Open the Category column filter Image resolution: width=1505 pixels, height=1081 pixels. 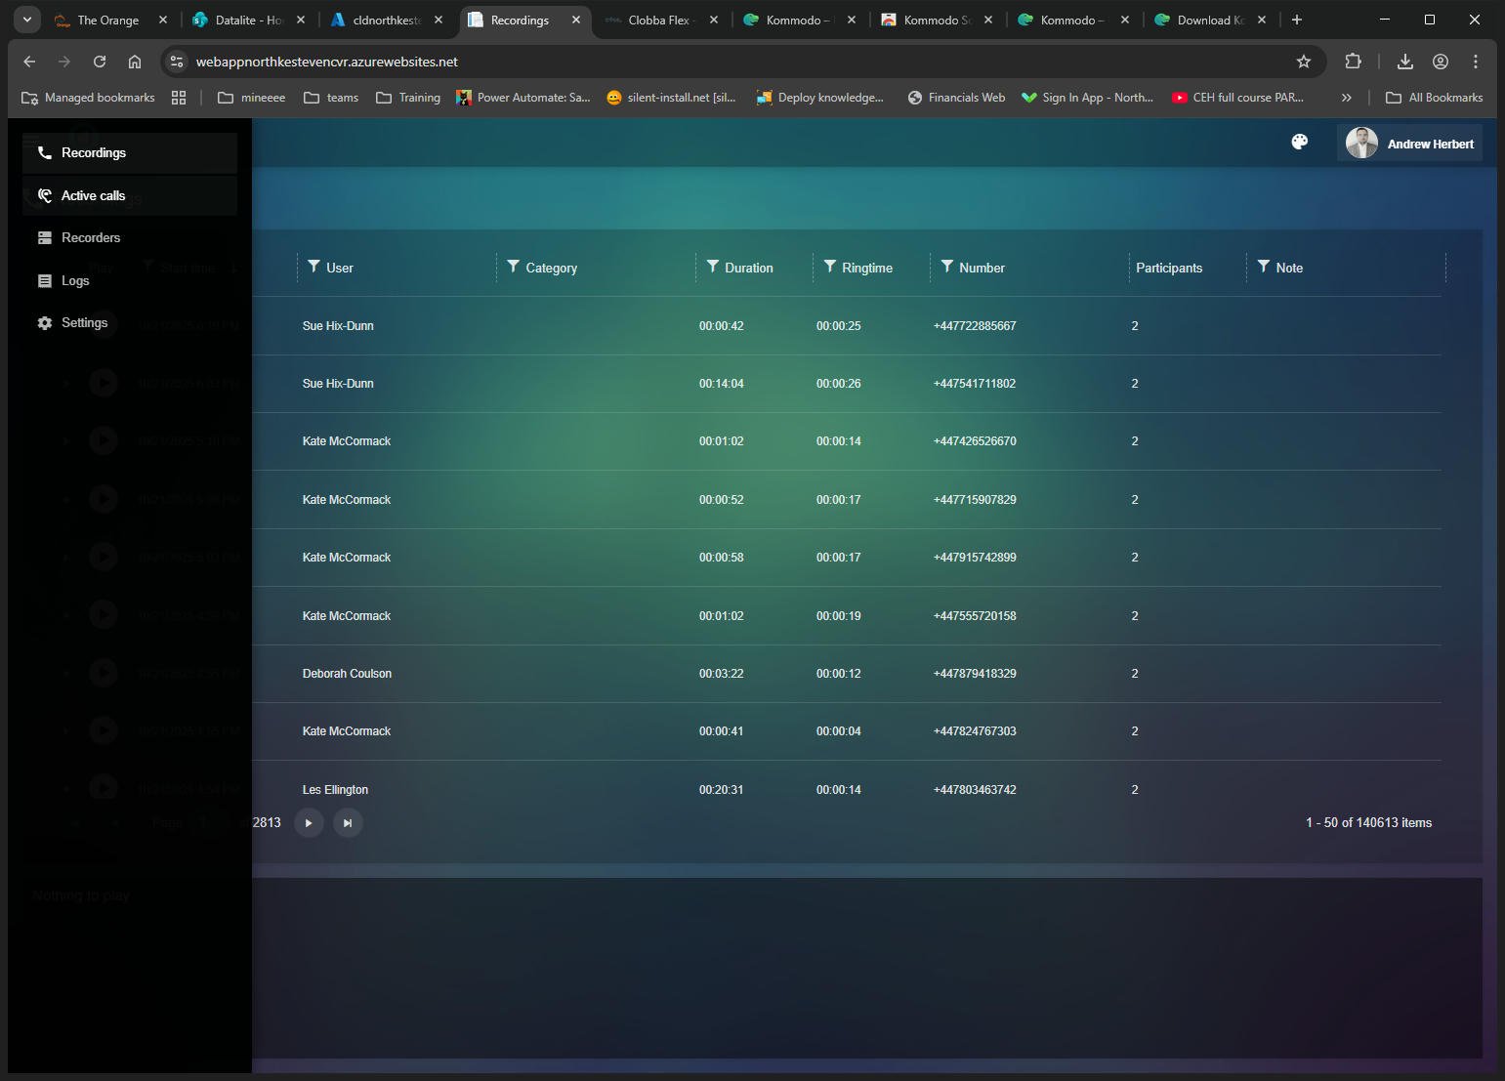tap(513, 267)
